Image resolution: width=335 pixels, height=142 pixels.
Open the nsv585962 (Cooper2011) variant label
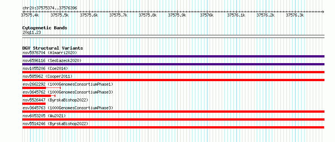pyautogui.click(x=47, y=76)
